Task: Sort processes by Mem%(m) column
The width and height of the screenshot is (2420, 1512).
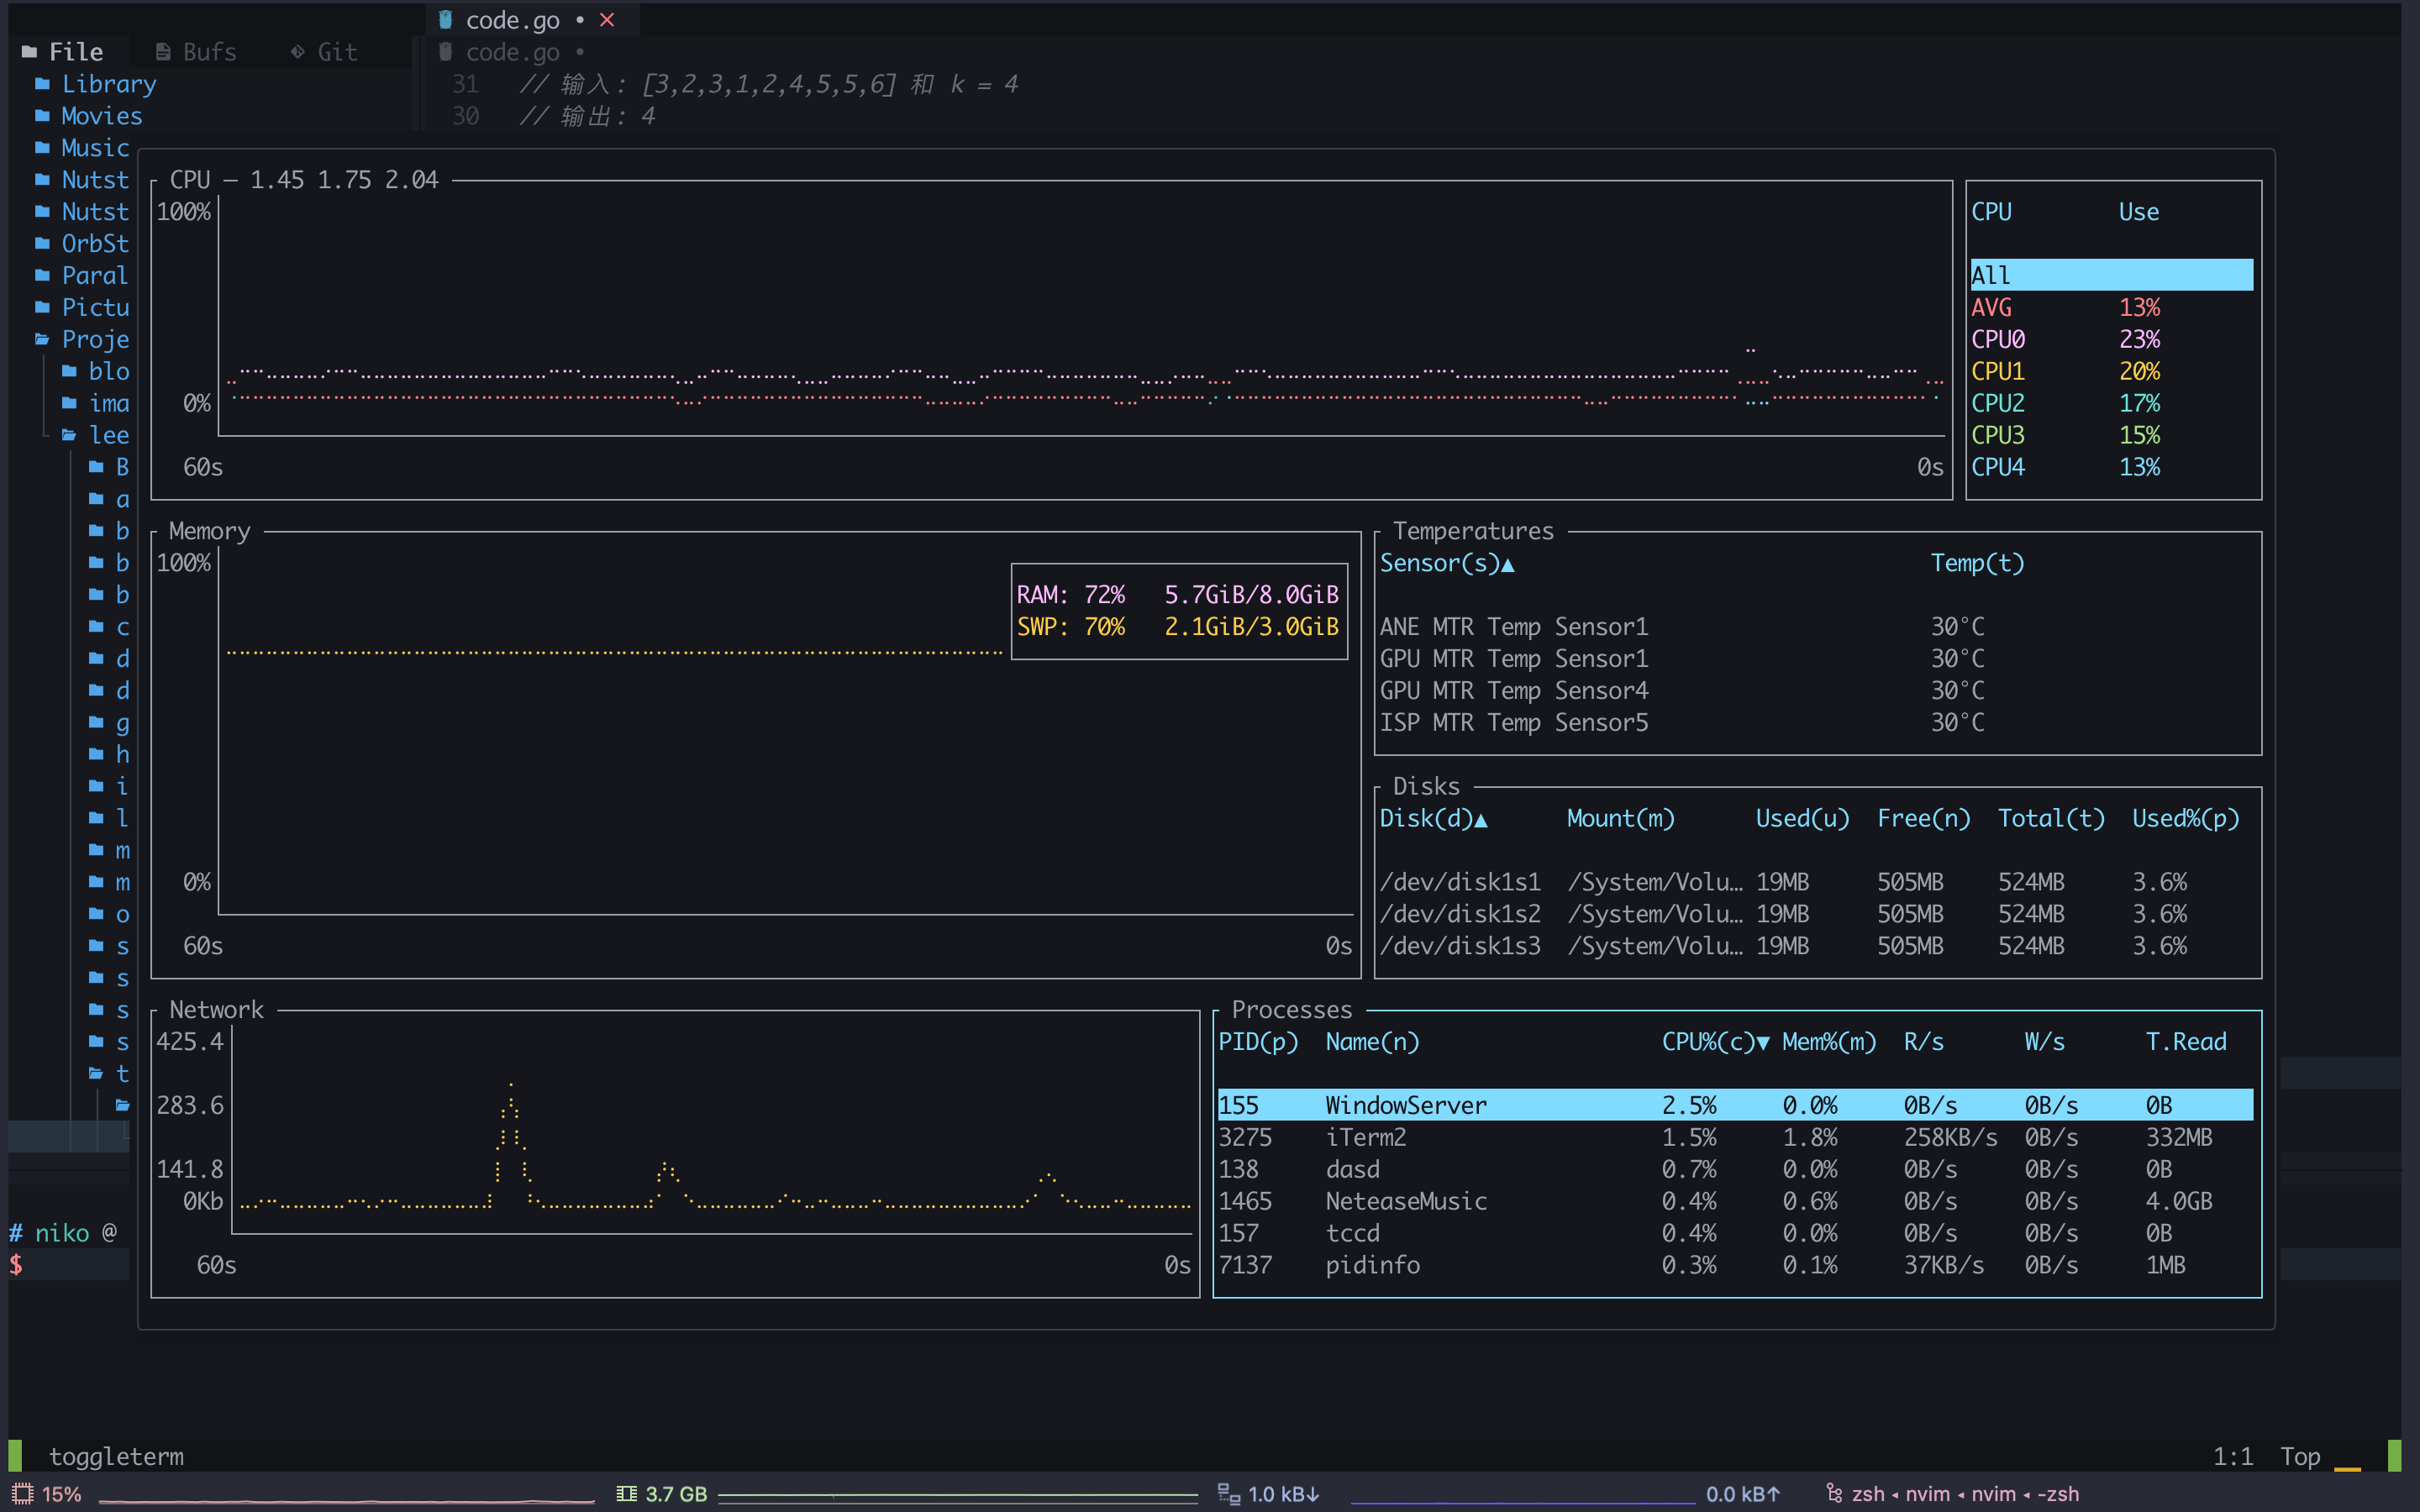Action: pyautogui.click(x=1829, y=1042)
